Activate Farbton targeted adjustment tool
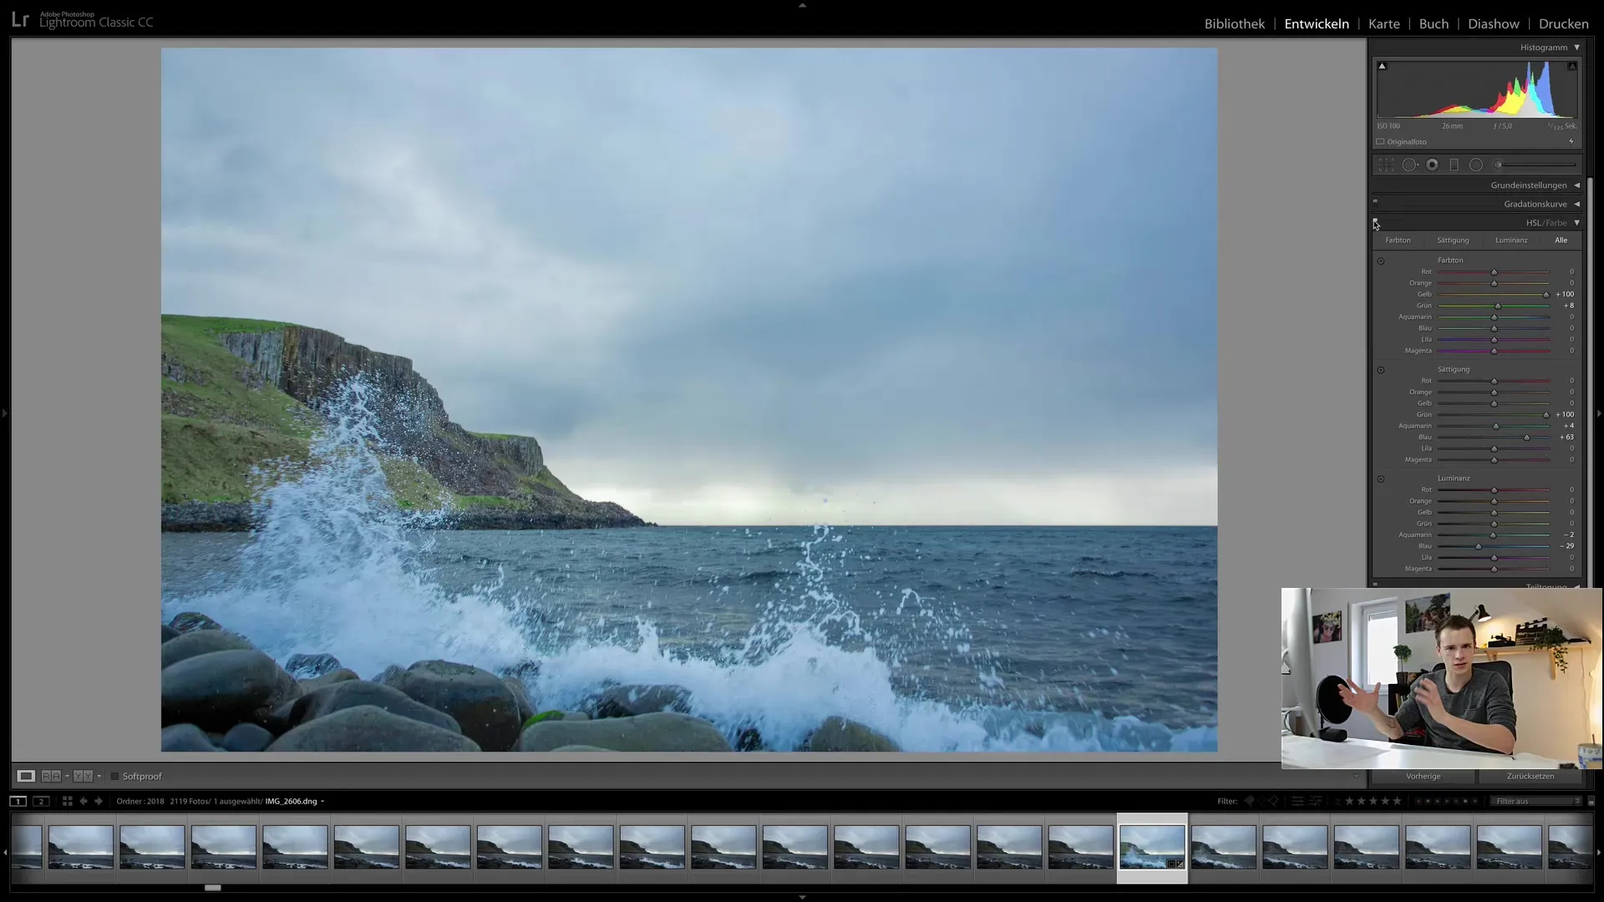 [1381, 261]
